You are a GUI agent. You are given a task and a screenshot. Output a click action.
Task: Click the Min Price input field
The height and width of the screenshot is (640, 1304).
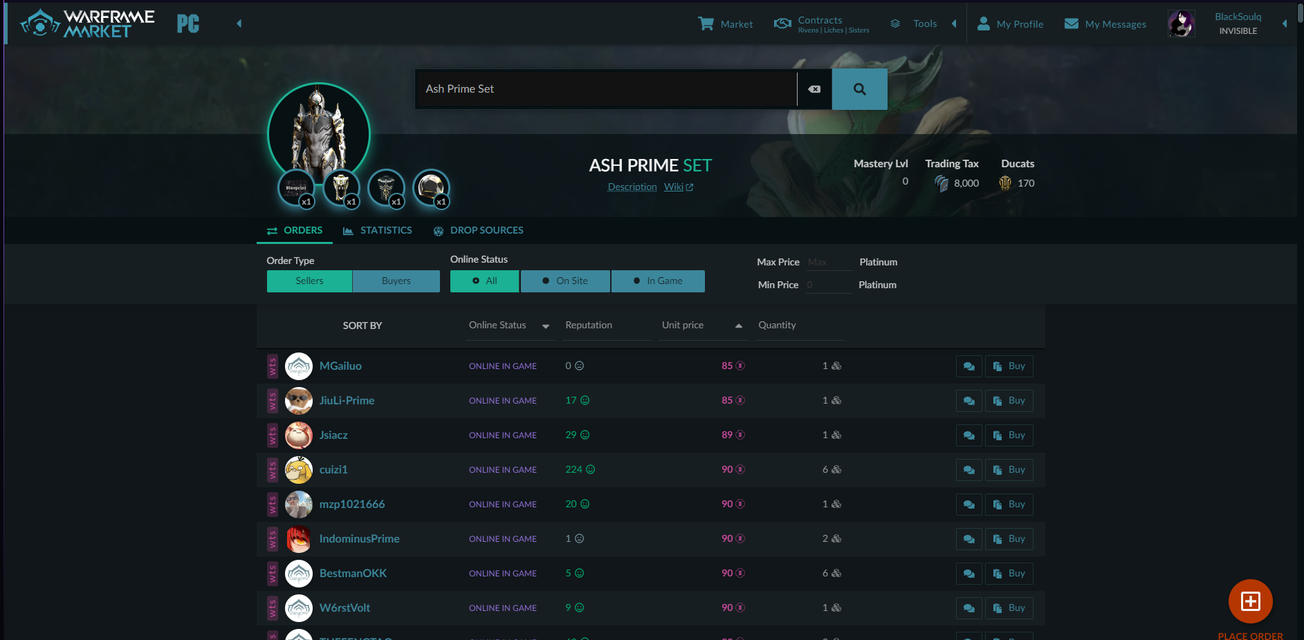coord(828,285)
